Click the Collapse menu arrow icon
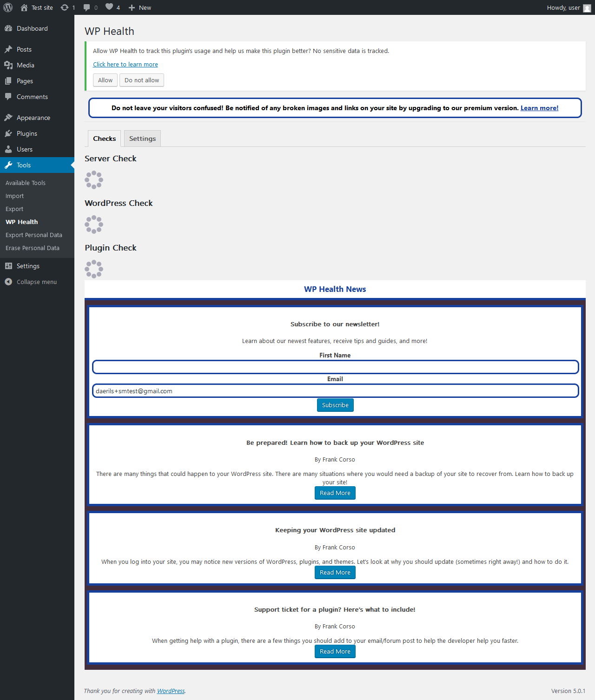Screen dimensions: 595x700 tap(8, 282)
